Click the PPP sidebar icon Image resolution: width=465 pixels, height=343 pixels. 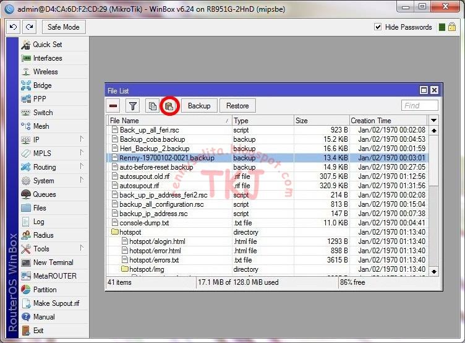pos(26,99)
